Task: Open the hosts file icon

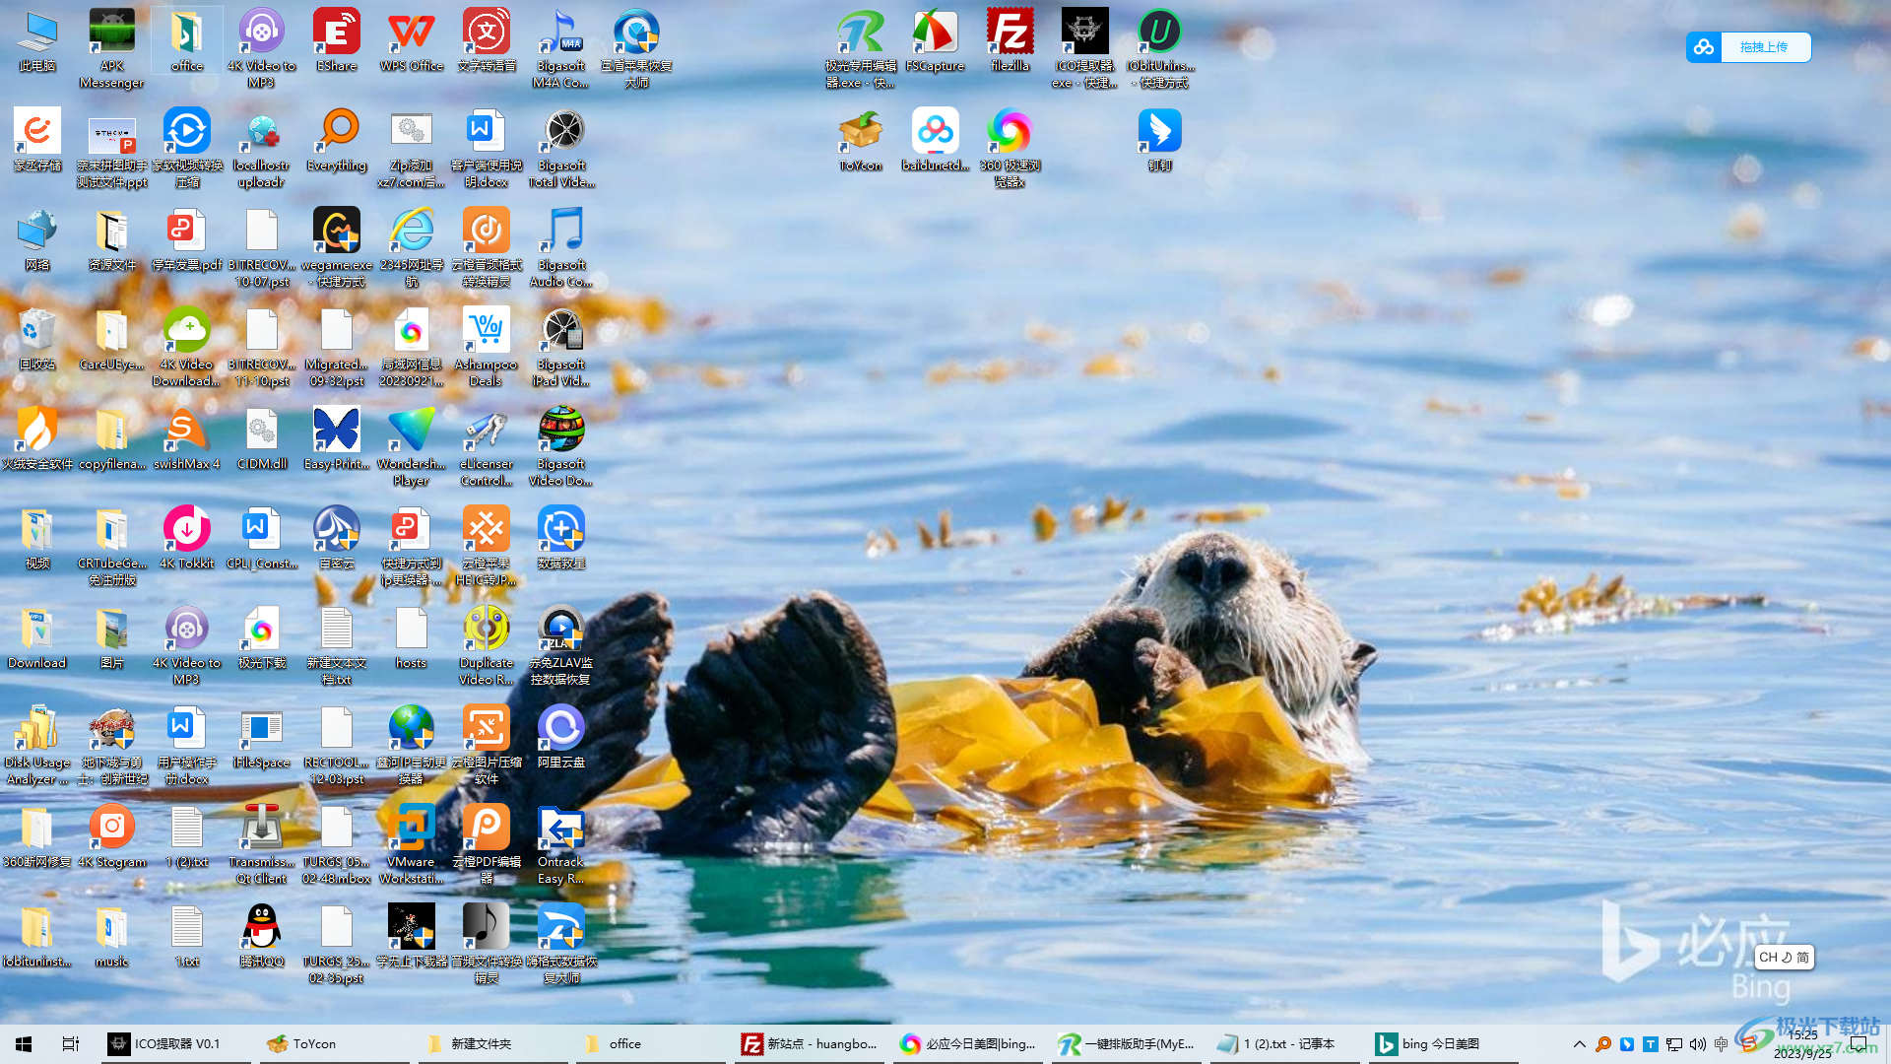Action: [x=411, y=636]
